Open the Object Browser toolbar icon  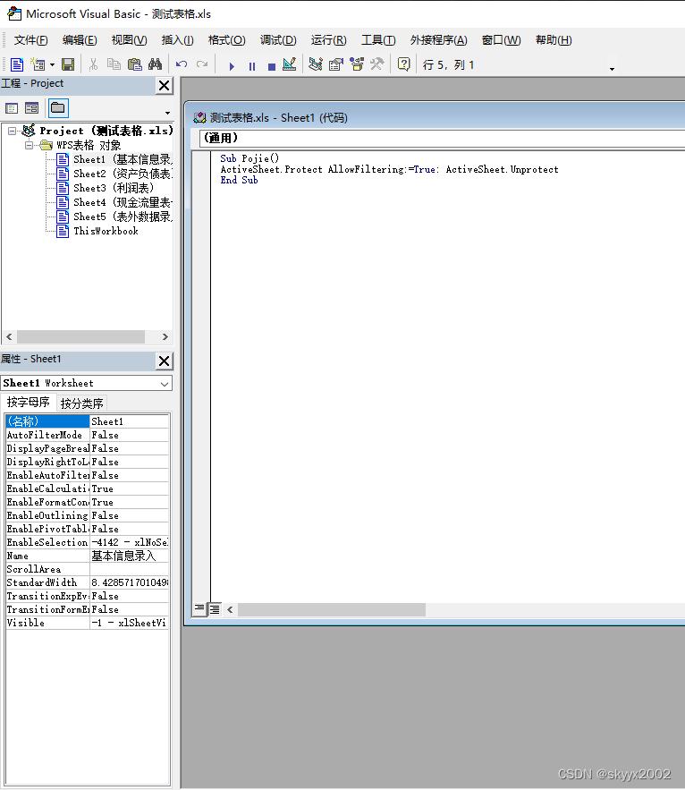356,64
